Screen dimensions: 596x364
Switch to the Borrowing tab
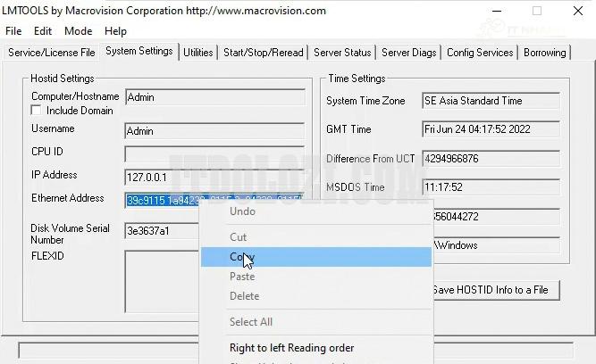tap(544, 53)
